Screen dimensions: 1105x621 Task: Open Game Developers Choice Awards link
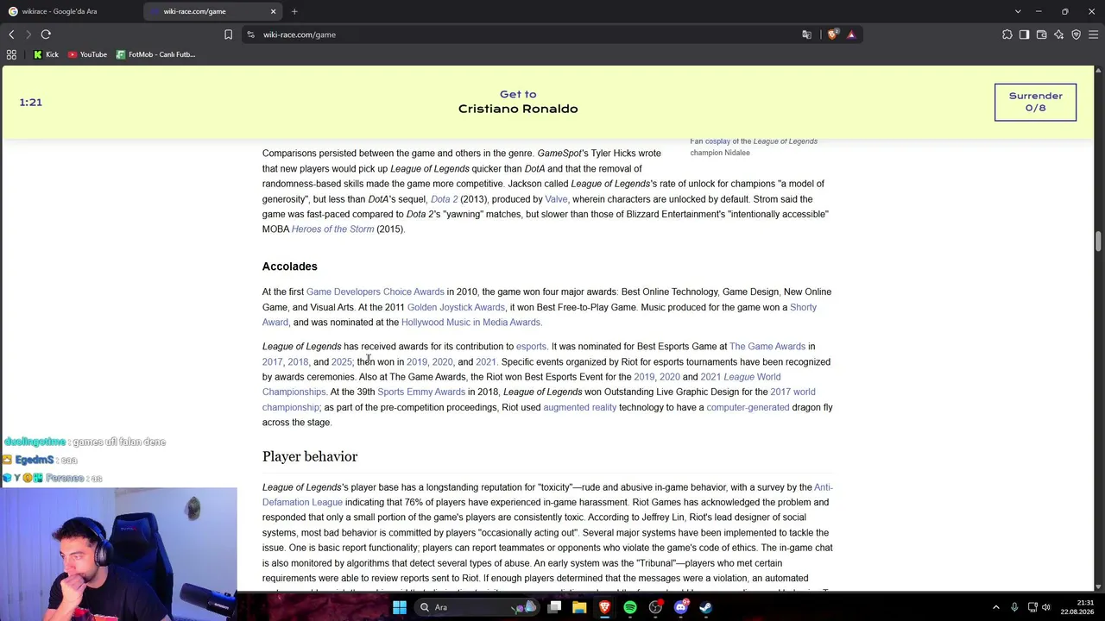coord(375,292)
